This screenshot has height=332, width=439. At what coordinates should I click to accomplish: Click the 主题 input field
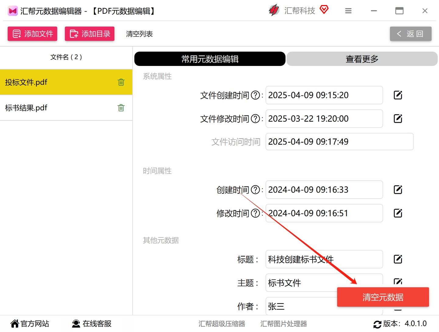(324, 283)
